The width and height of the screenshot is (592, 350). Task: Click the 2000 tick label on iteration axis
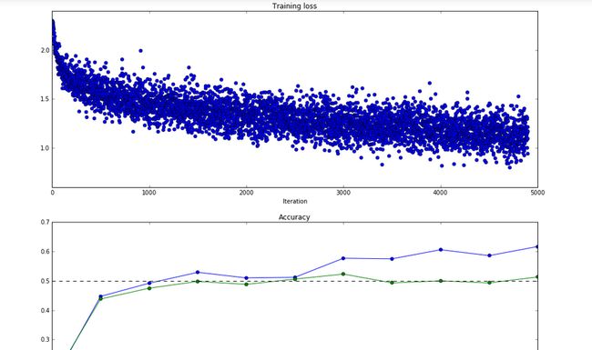[246, 193]
